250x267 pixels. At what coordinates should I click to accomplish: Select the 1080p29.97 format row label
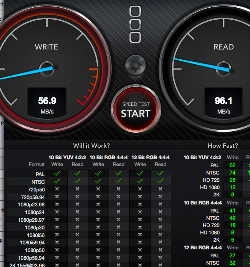pos(31,220)
